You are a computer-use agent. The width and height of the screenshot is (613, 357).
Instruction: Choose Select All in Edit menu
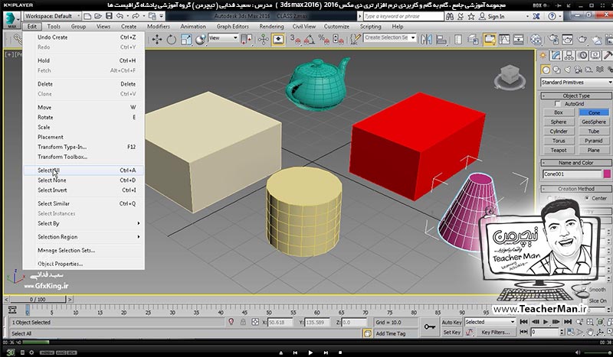[84, 170]
